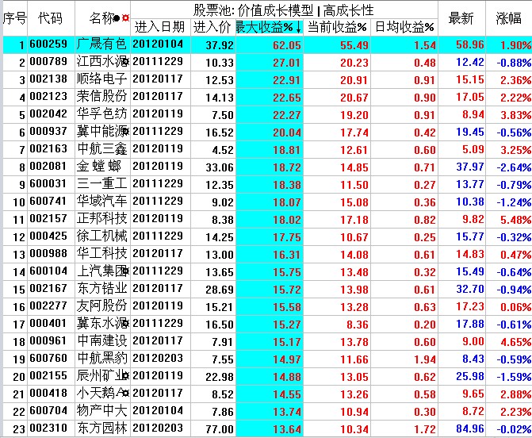
Task: Select stock name 徐工机械
Action: click(x=101, y=236)
